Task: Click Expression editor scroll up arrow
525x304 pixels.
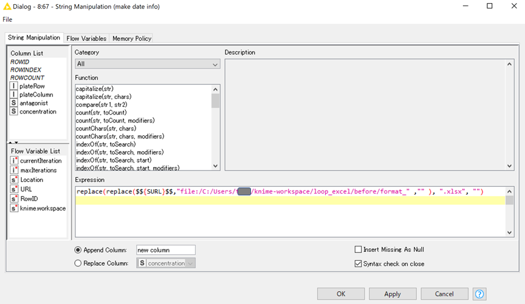Action: (x=509, y=192)
